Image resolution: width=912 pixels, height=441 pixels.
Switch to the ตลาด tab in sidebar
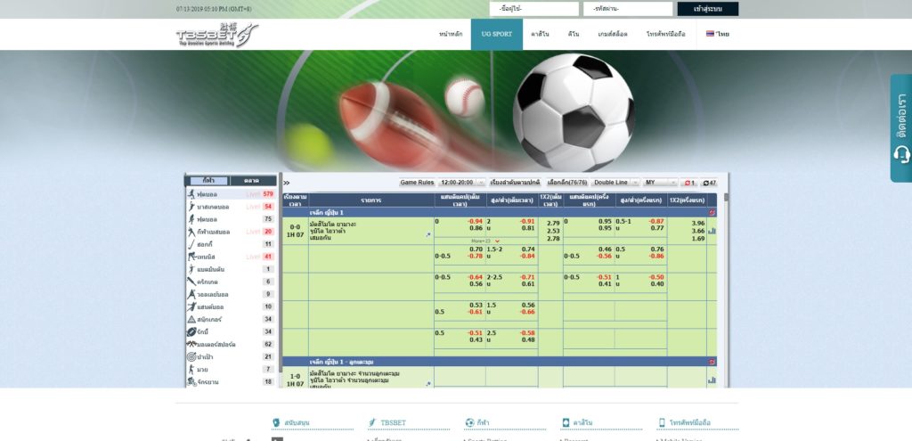(x=252, y=180)
